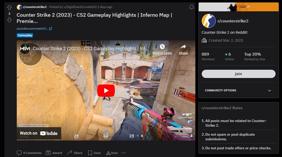Open sidebar r/counterstrike2 community name

tap(233, 21)
